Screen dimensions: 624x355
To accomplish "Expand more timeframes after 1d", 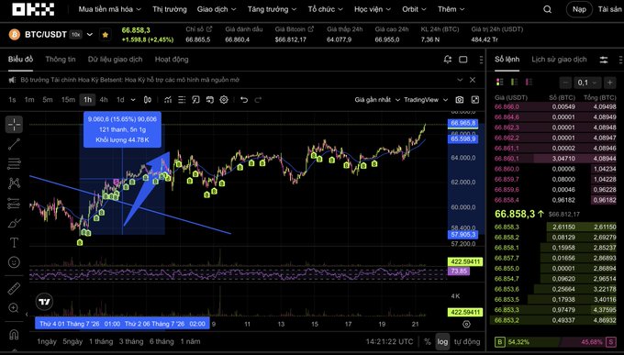I will (x=133, y=100).
